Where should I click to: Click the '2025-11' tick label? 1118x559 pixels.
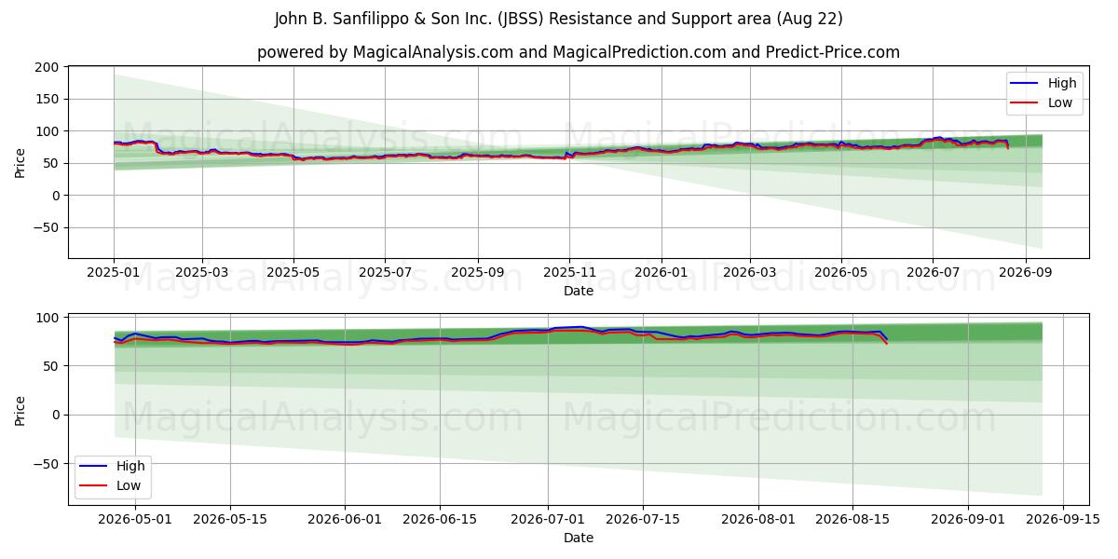pos(569,273)
